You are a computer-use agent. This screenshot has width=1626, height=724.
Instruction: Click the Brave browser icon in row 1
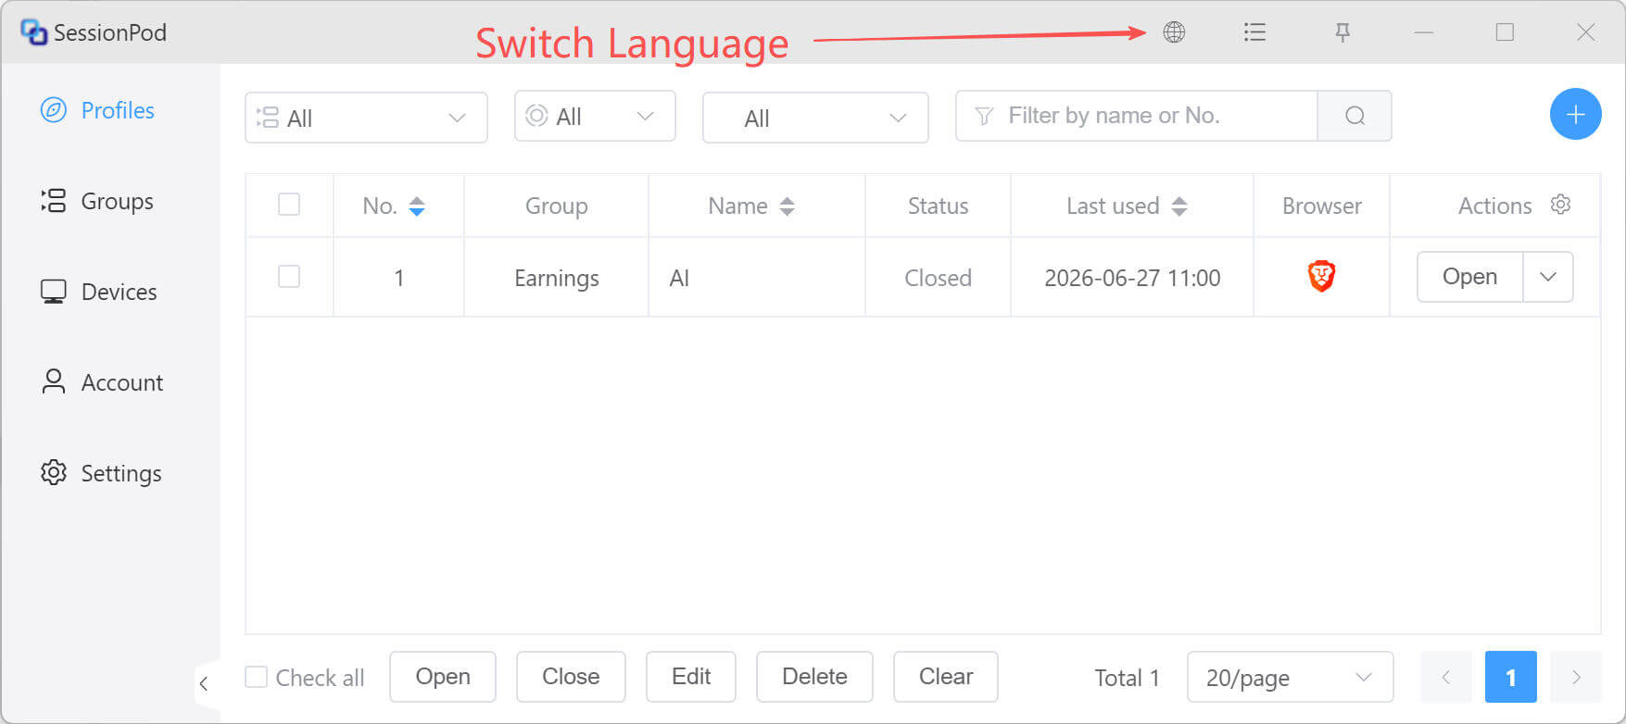[x=1321, y=276]
